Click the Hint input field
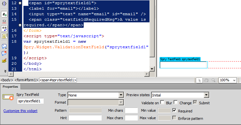The width and height of the screenshot is (241, 125). (85, 118)
